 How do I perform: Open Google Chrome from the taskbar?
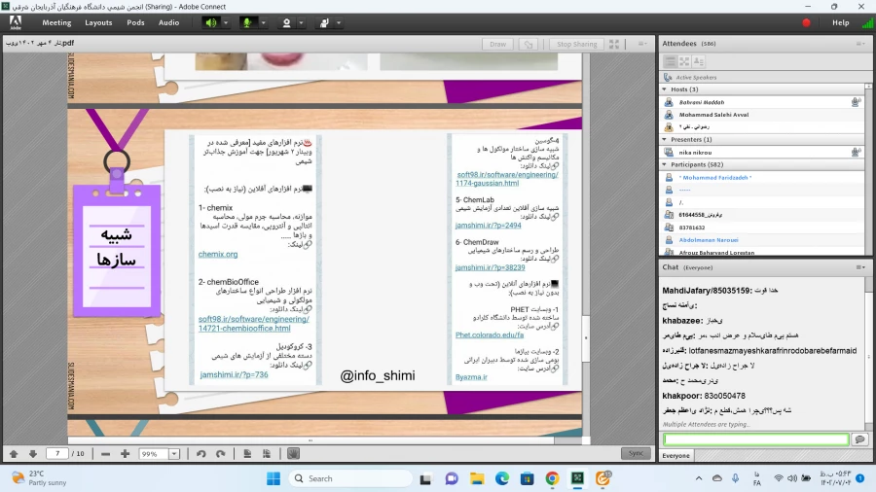click(x=552, y=478)
